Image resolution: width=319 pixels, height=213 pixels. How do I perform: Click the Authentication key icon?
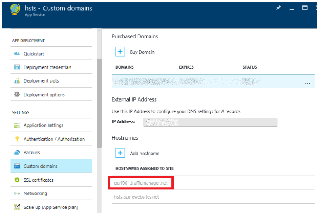tap(17, 139)
